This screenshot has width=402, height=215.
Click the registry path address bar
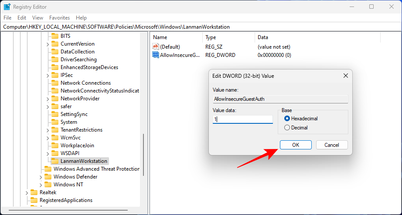pyautogui.click(x=201, y=27)
